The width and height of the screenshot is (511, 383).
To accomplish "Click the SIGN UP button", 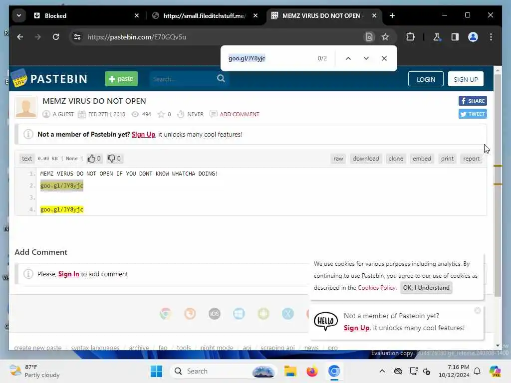I will (466, 79).
